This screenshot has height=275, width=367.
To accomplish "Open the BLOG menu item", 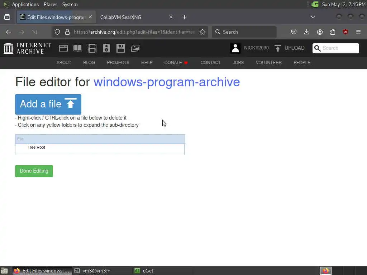I will coord(89,62).
